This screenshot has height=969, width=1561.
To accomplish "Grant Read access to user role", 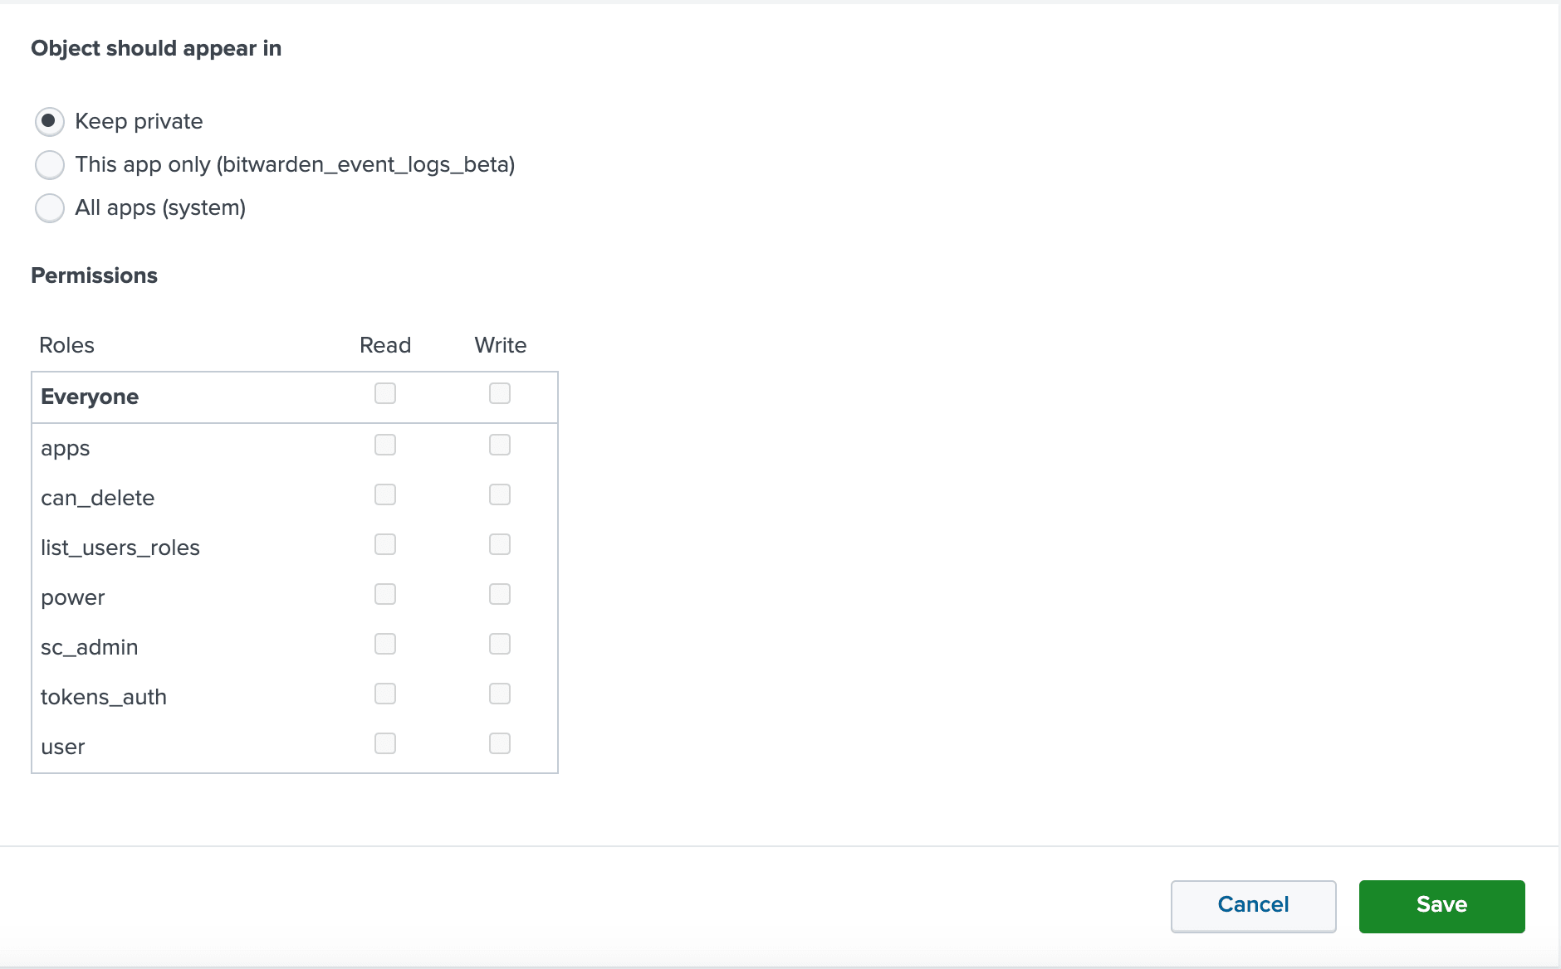I will pos(384,743).
